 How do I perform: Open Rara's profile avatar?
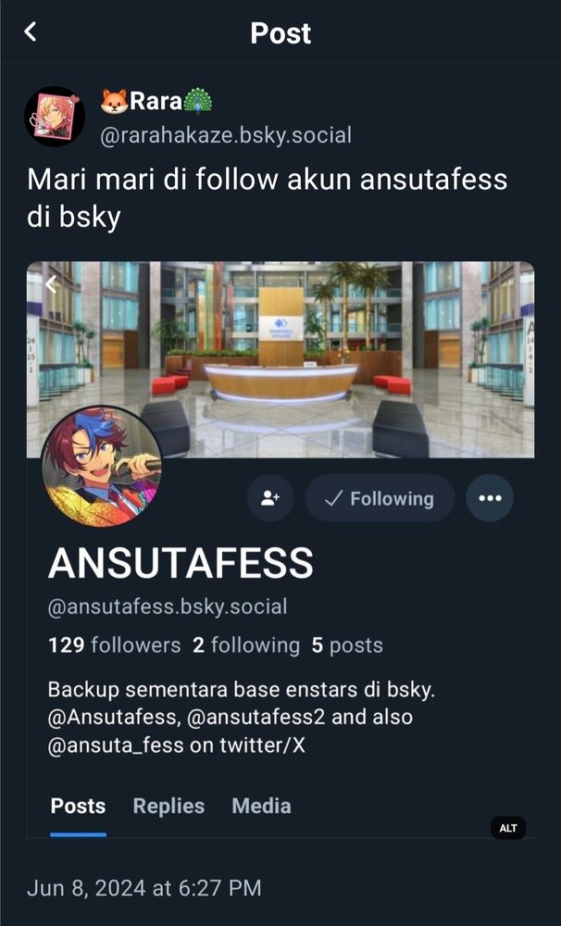[55, 117]
